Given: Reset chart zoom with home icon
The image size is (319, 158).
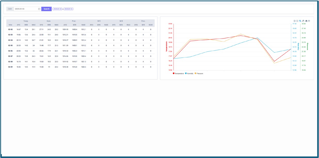Looking at the screenshot, I should point(306,21).
